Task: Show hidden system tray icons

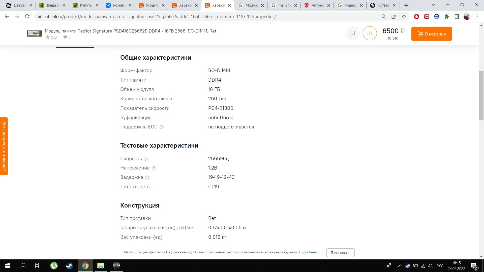Action: pyautogui.click(x=400, y=266)
